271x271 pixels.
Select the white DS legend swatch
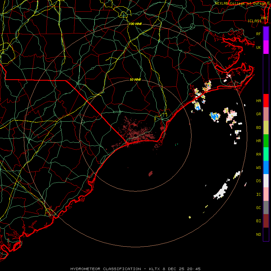click(x=266, y=181)
